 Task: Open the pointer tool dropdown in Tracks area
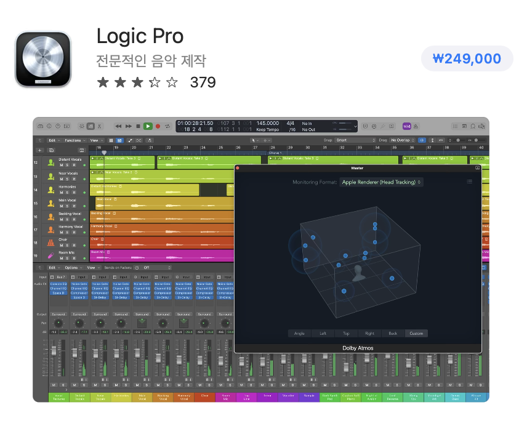pos(255,140)
